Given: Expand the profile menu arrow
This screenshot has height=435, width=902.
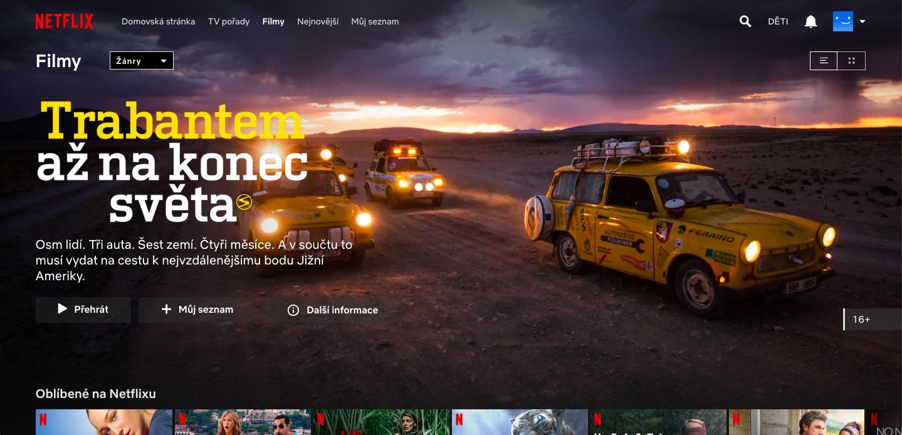Looking at the screenshot, I should (x=863, y=21).
